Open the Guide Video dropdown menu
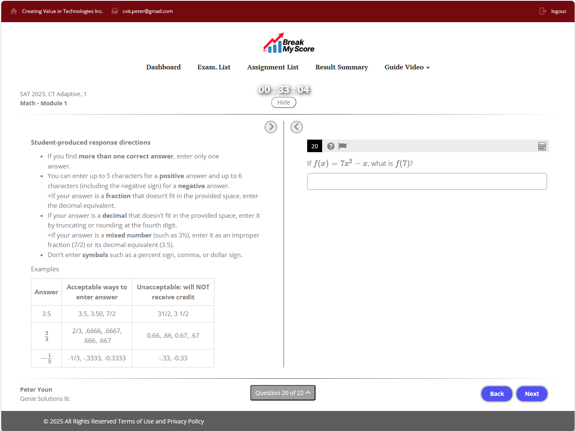 [407, 67]
